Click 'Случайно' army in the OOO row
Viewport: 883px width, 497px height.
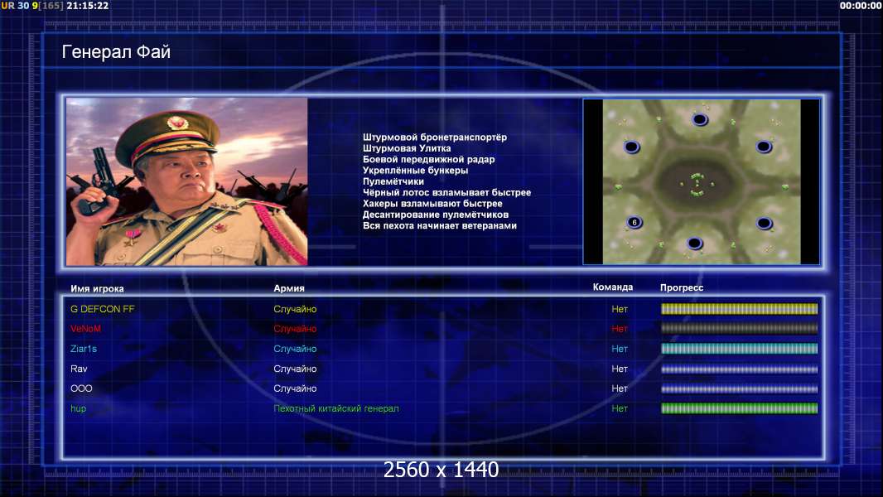[295, 388]
